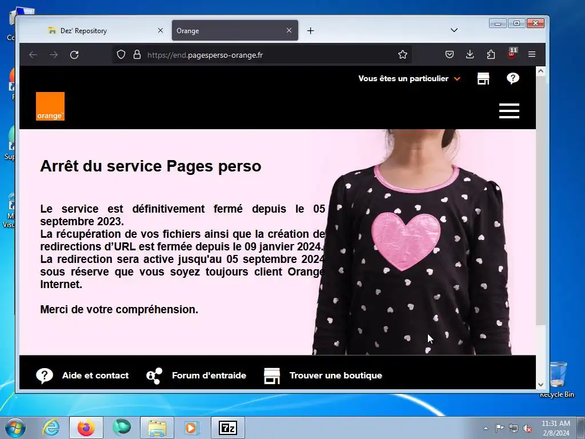Select the Recycle Bin on the desktop
585x439 pixels.
(x=558, y=380)
